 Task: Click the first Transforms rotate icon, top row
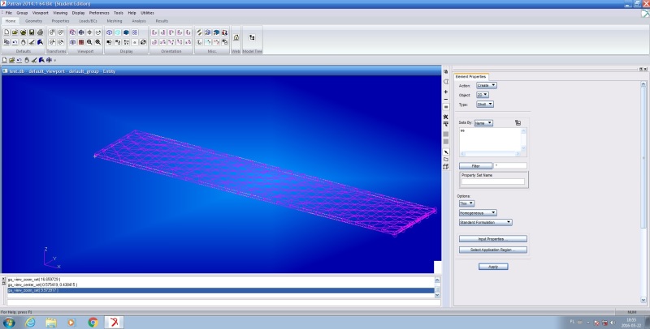click(x=52, y=32)
